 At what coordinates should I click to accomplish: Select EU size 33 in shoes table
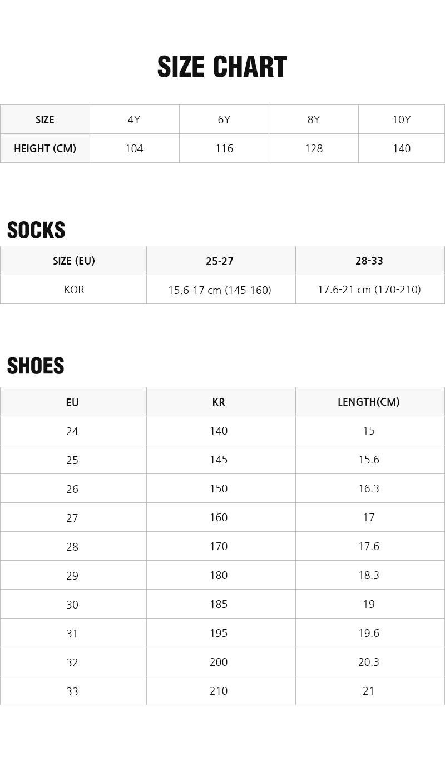click(x=72, y=691)
